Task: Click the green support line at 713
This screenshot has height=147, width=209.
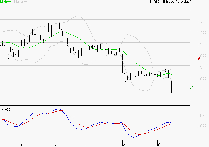Action: point(180,87)
